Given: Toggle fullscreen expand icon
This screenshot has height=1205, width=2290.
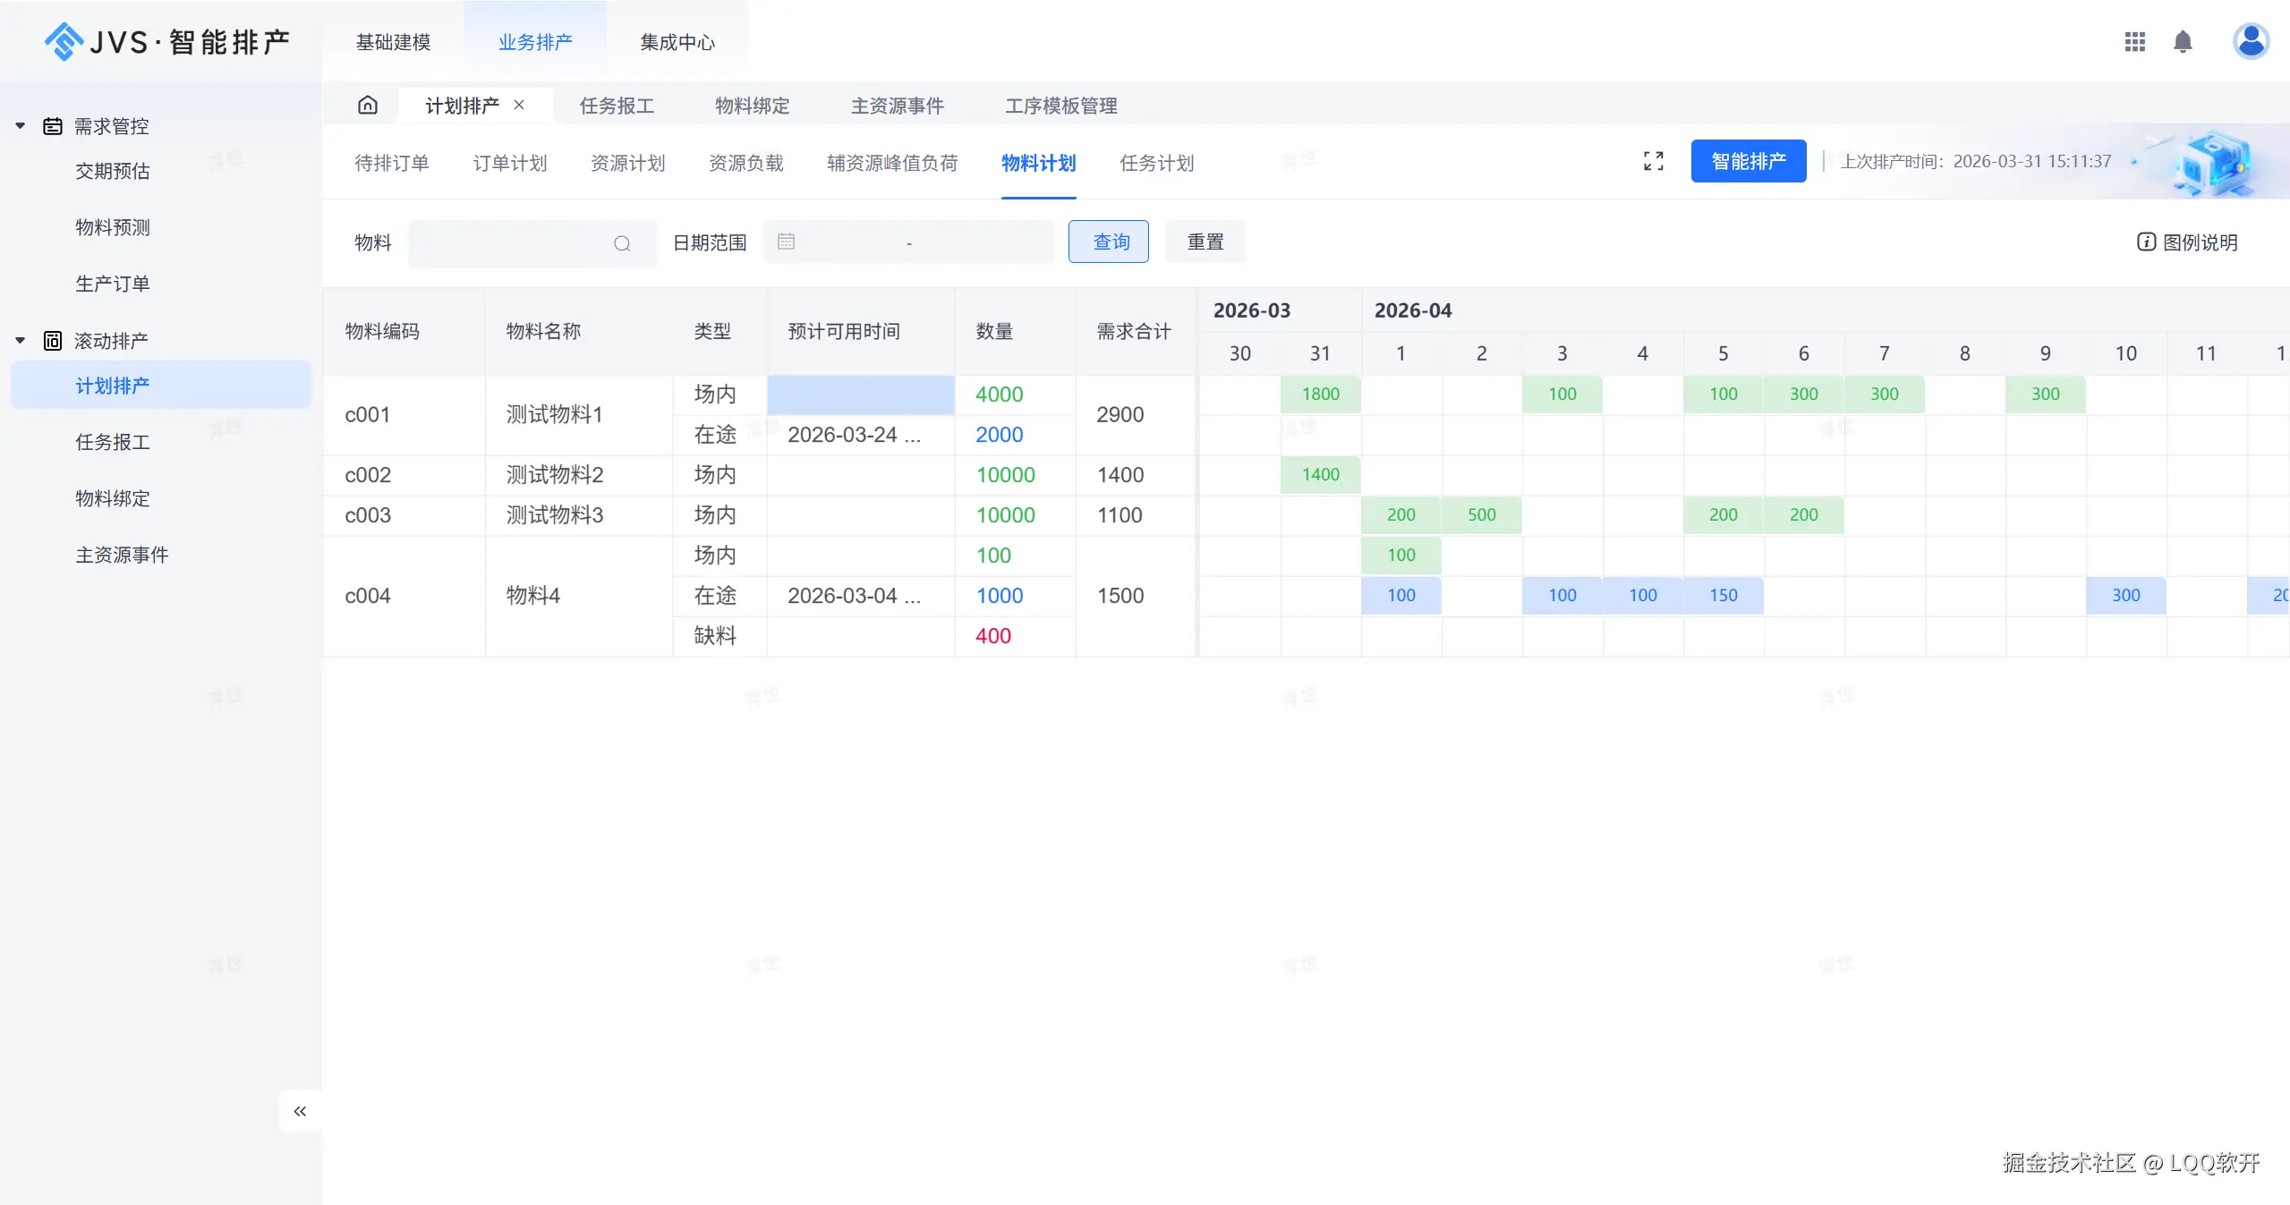Looking at the screenshot, I should pos(1653,161).
